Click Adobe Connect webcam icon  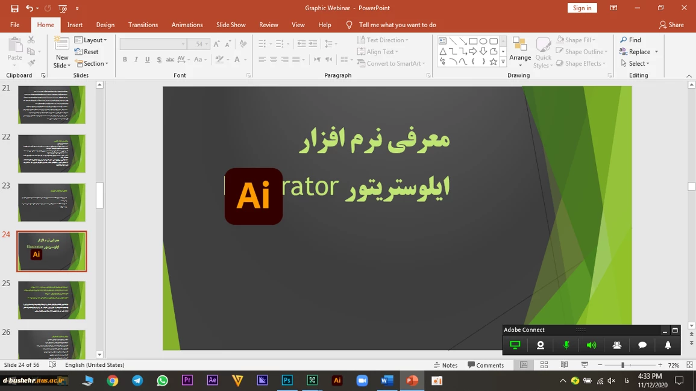point(540,345)
